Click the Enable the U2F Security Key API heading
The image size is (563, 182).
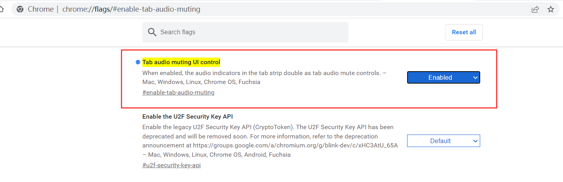click(x=187, y=116)
